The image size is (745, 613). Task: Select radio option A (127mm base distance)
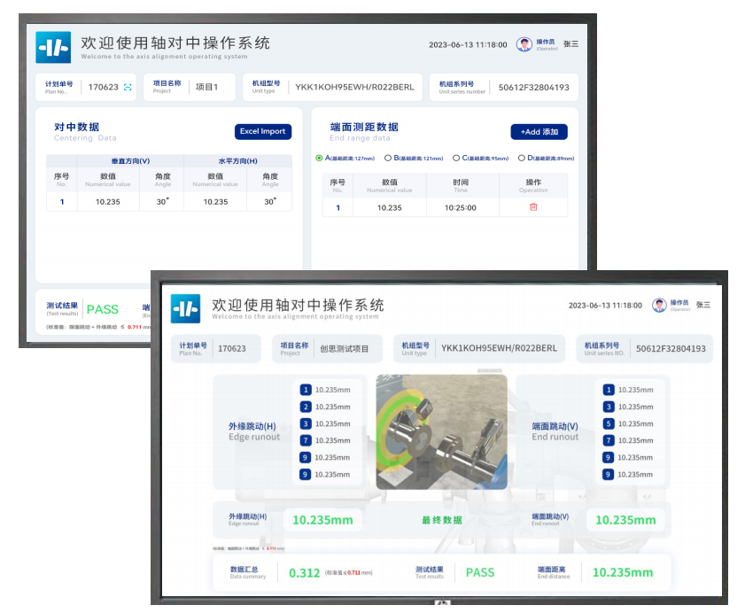(x=319, y=158)
